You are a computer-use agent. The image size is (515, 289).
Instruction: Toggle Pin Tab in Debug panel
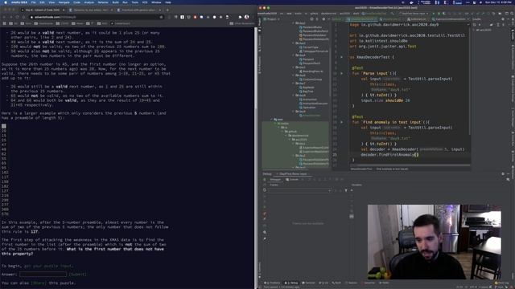tap(265, 238)
